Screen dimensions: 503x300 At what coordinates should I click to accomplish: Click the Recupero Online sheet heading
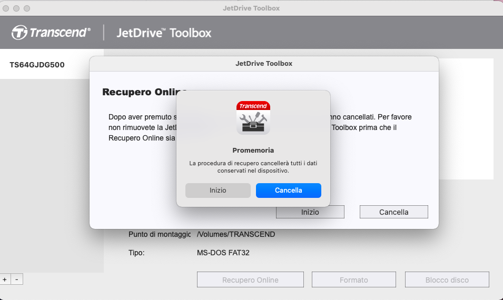[x=144, y=92]
